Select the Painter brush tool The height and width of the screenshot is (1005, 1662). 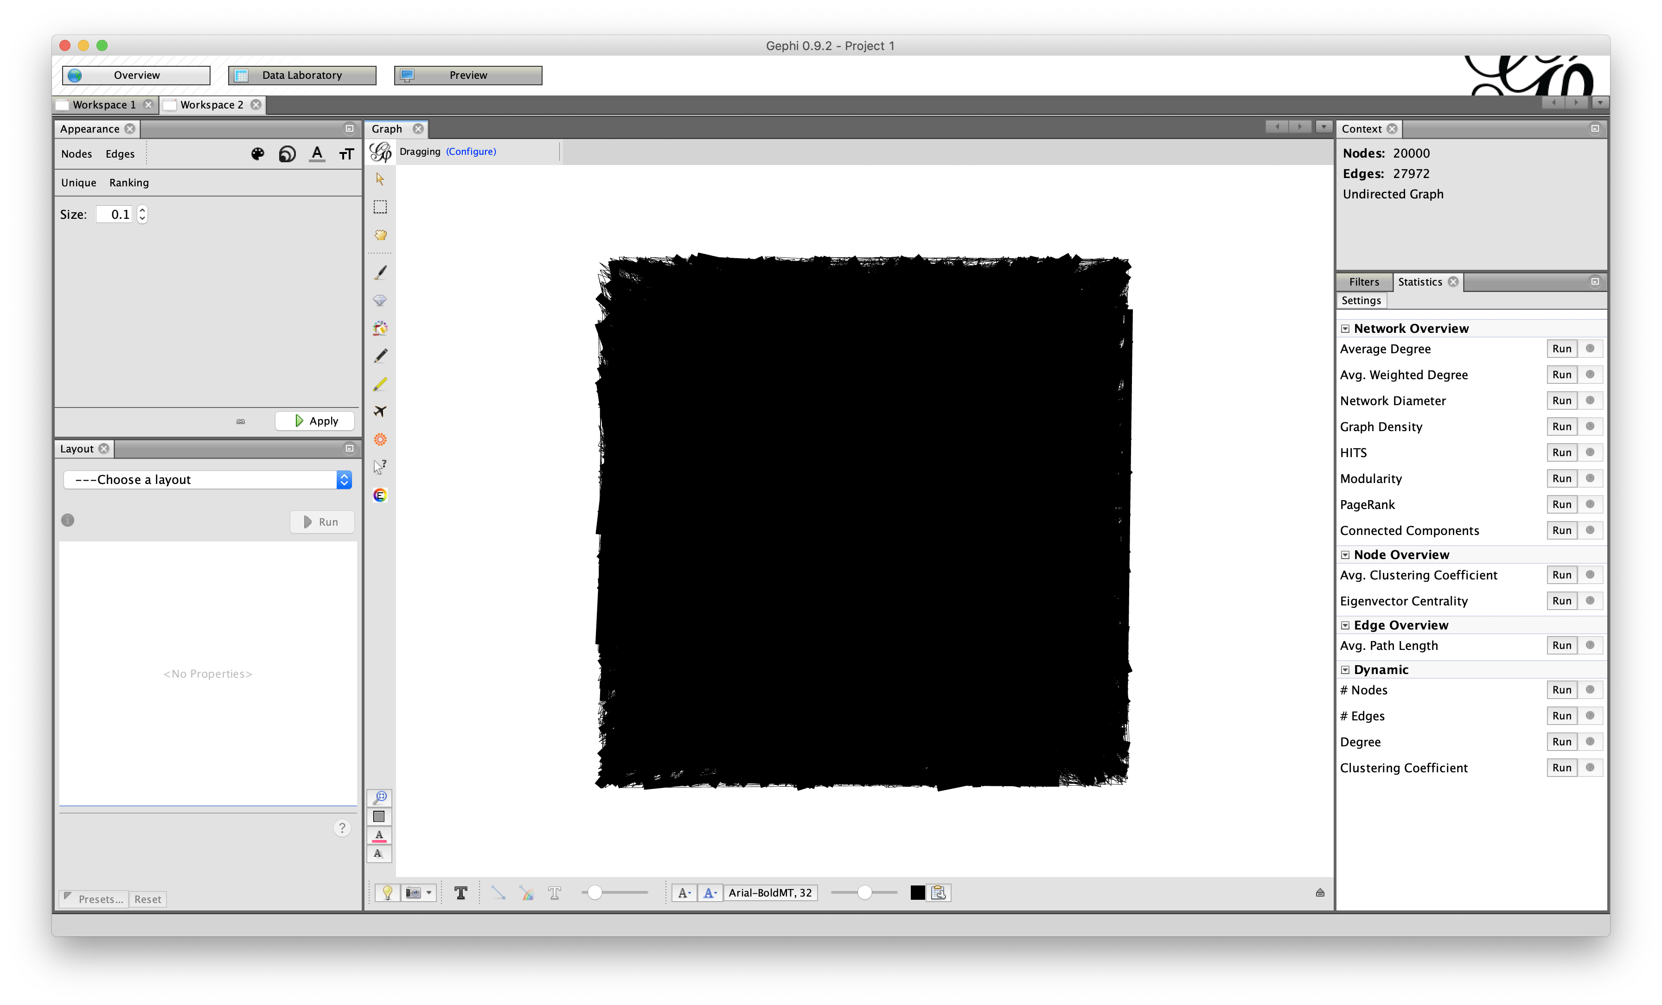coord(380,273)
